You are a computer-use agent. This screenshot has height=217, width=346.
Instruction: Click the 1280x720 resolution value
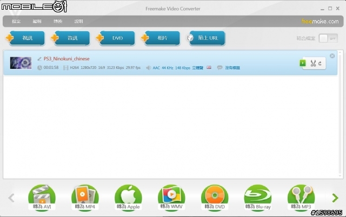88,68
